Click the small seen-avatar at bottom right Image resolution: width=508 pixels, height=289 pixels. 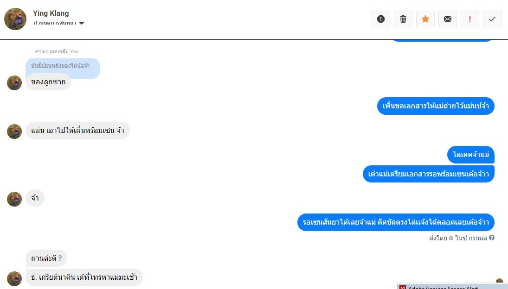point(499,281)
